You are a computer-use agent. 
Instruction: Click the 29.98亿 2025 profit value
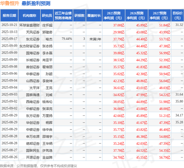[x=119, y=32]
